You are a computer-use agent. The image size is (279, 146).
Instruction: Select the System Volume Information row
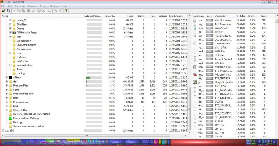(x=28, y=126)
